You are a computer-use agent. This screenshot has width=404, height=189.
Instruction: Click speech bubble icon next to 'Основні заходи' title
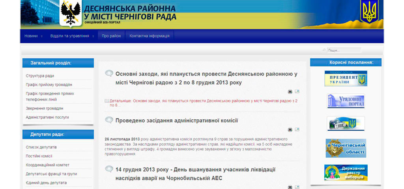pos(109,73)
